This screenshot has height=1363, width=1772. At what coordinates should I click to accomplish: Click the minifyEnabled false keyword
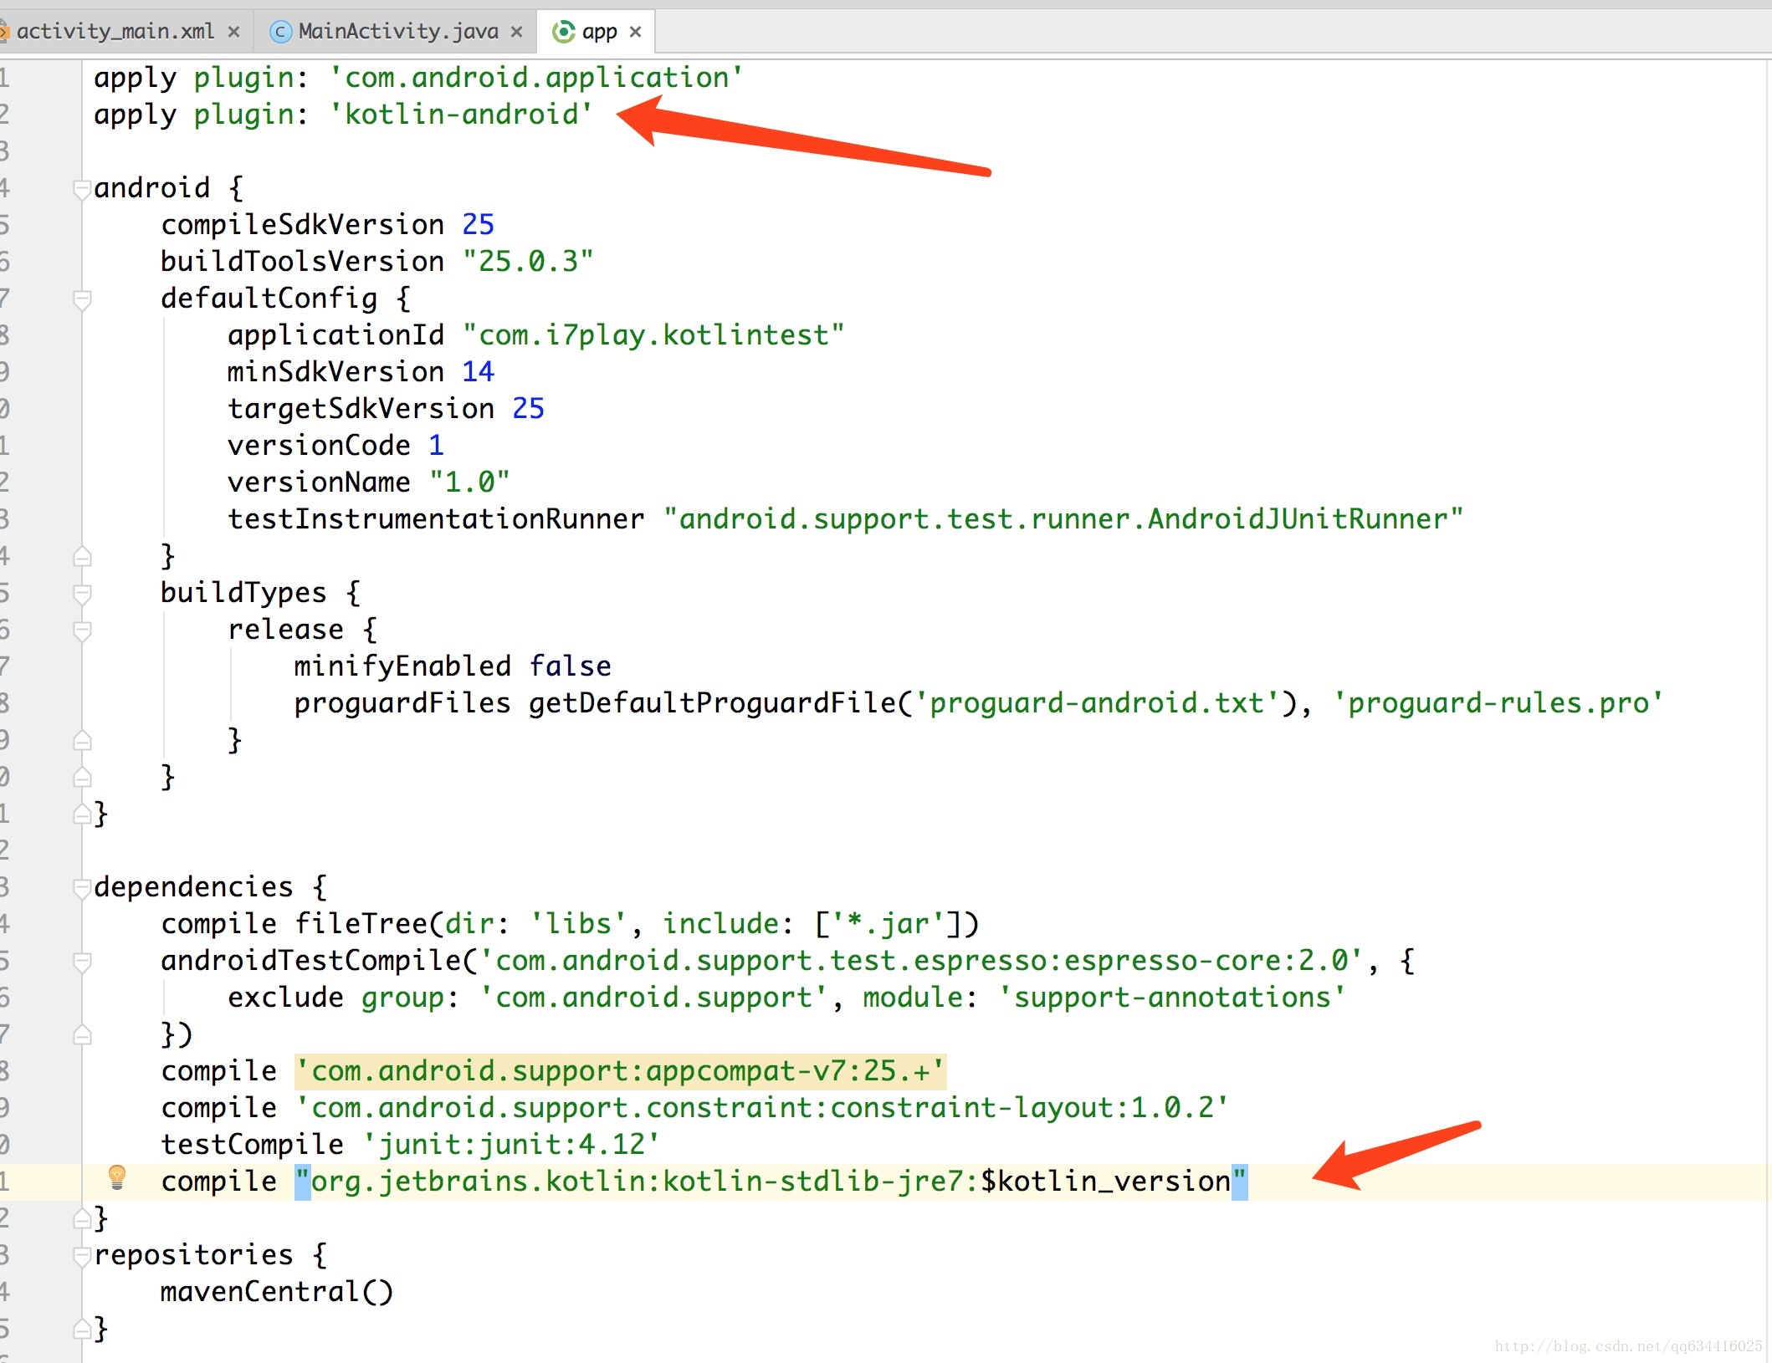tap(570, 666)
